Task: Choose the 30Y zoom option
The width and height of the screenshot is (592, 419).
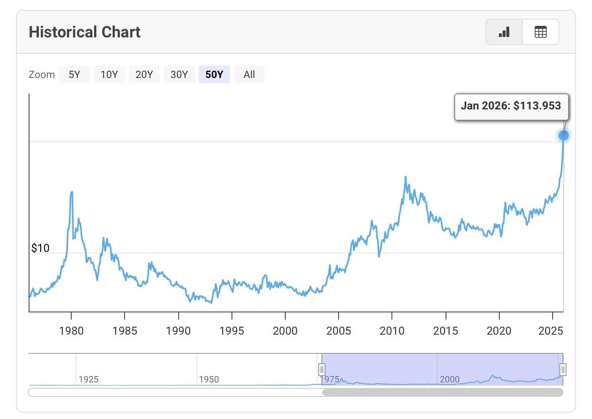Action: pyautogui.click(x=179, y=74)
